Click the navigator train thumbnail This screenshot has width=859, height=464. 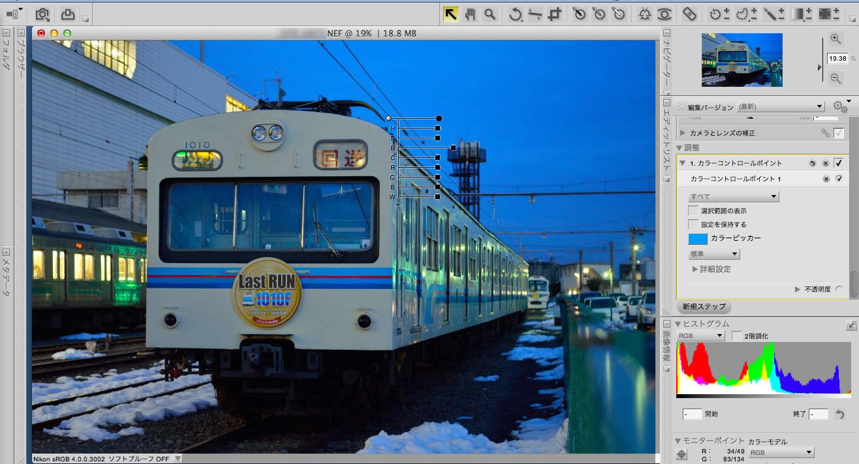pos(742,59)
